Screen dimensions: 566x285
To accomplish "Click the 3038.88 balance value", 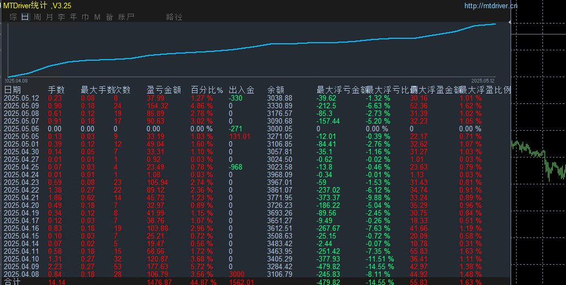I will (280, 98).
